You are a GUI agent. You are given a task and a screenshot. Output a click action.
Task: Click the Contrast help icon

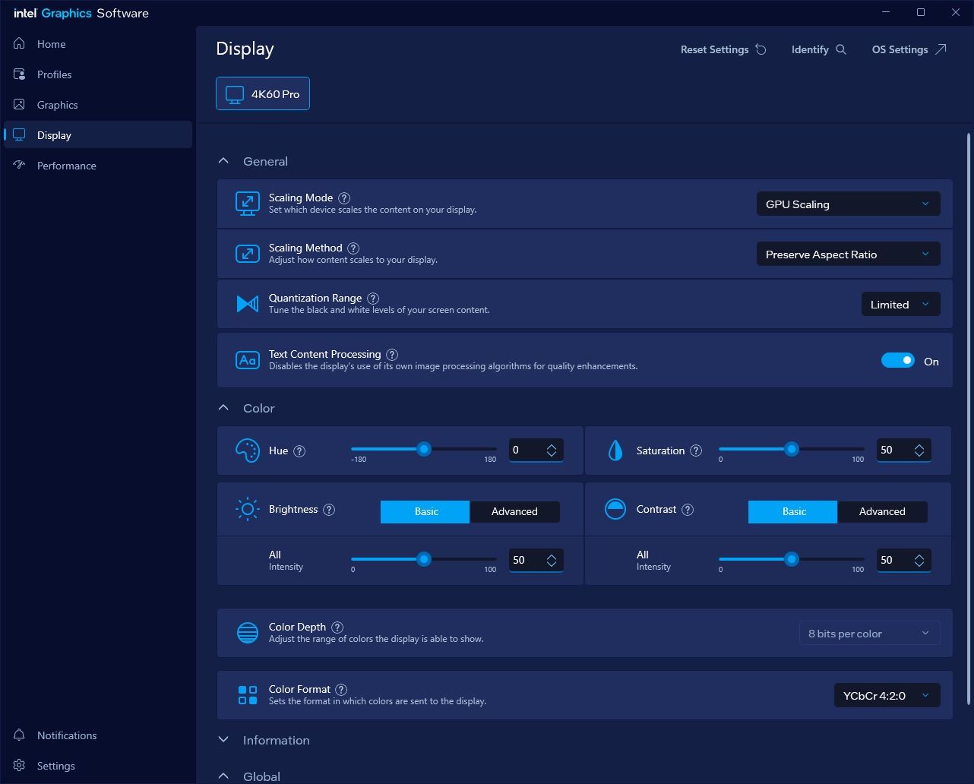(x=688, y=510)
